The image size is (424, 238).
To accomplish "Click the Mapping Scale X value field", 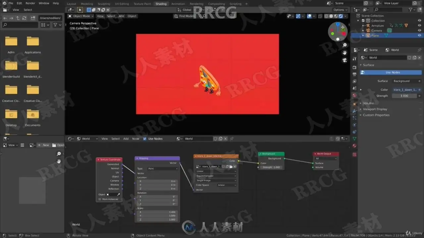I will 158,212.
